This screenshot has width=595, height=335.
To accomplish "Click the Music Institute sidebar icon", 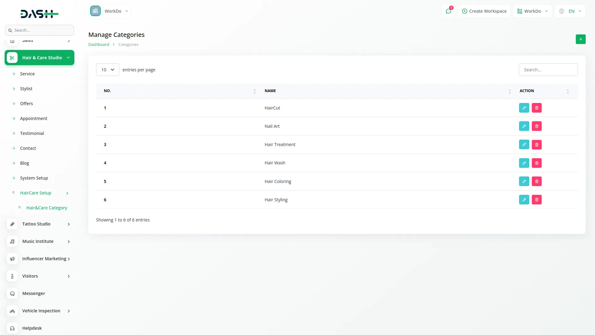I will [12, 241].
